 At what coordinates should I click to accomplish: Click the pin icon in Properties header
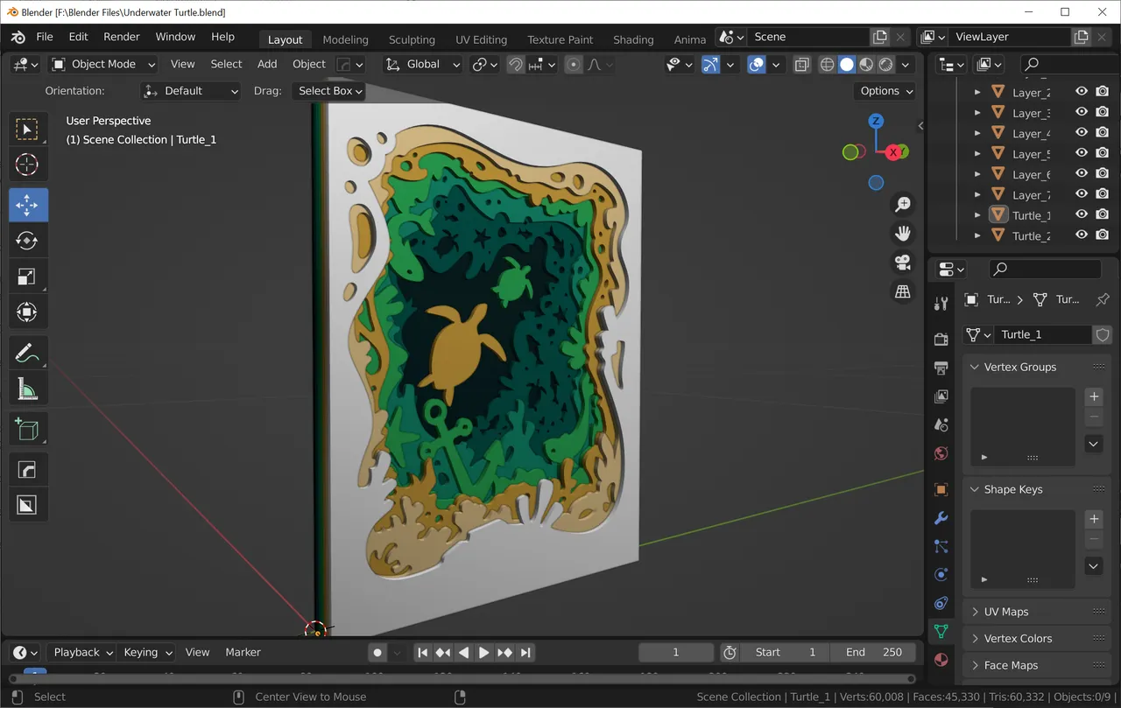(1103, 299)
